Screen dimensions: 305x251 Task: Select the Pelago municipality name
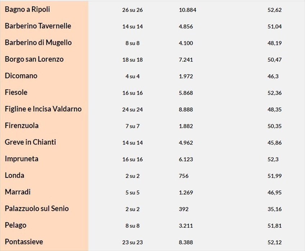click(x=15, y=225)
